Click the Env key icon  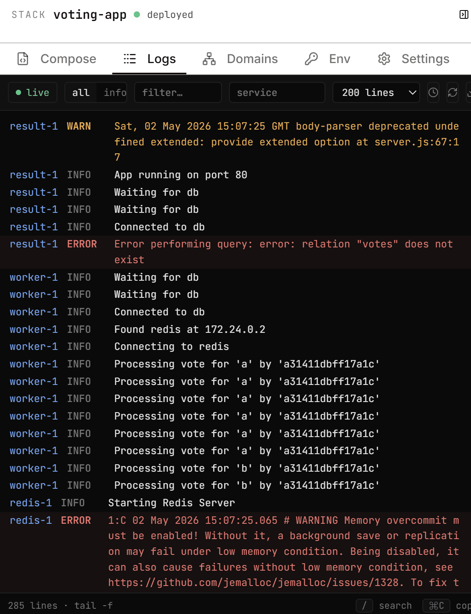click(x=311, y=59)
